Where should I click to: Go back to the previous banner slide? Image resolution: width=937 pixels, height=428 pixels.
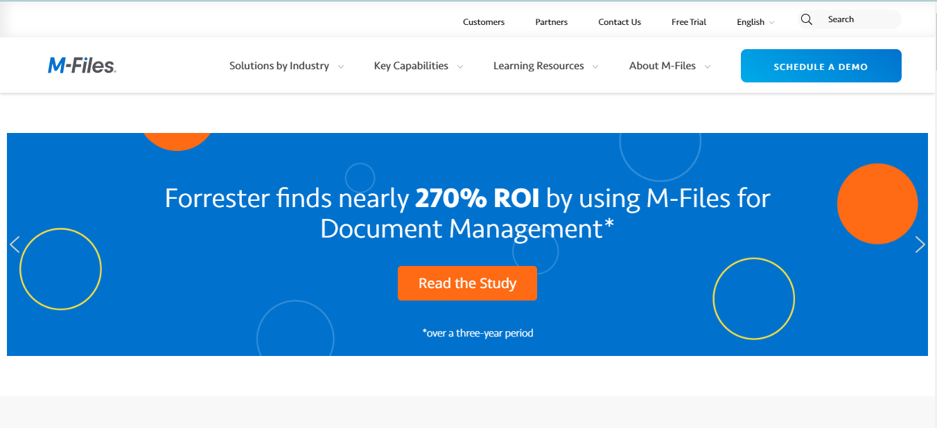coord(15,244)
